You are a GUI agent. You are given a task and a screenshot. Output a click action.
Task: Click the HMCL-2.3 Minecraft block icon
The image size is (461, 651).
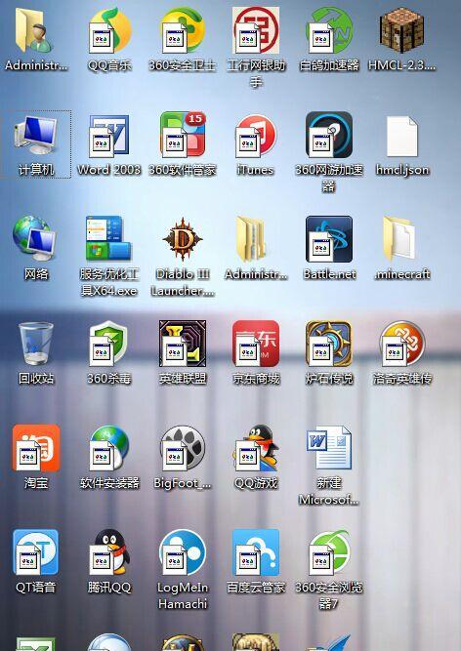[x=402, y=32]
